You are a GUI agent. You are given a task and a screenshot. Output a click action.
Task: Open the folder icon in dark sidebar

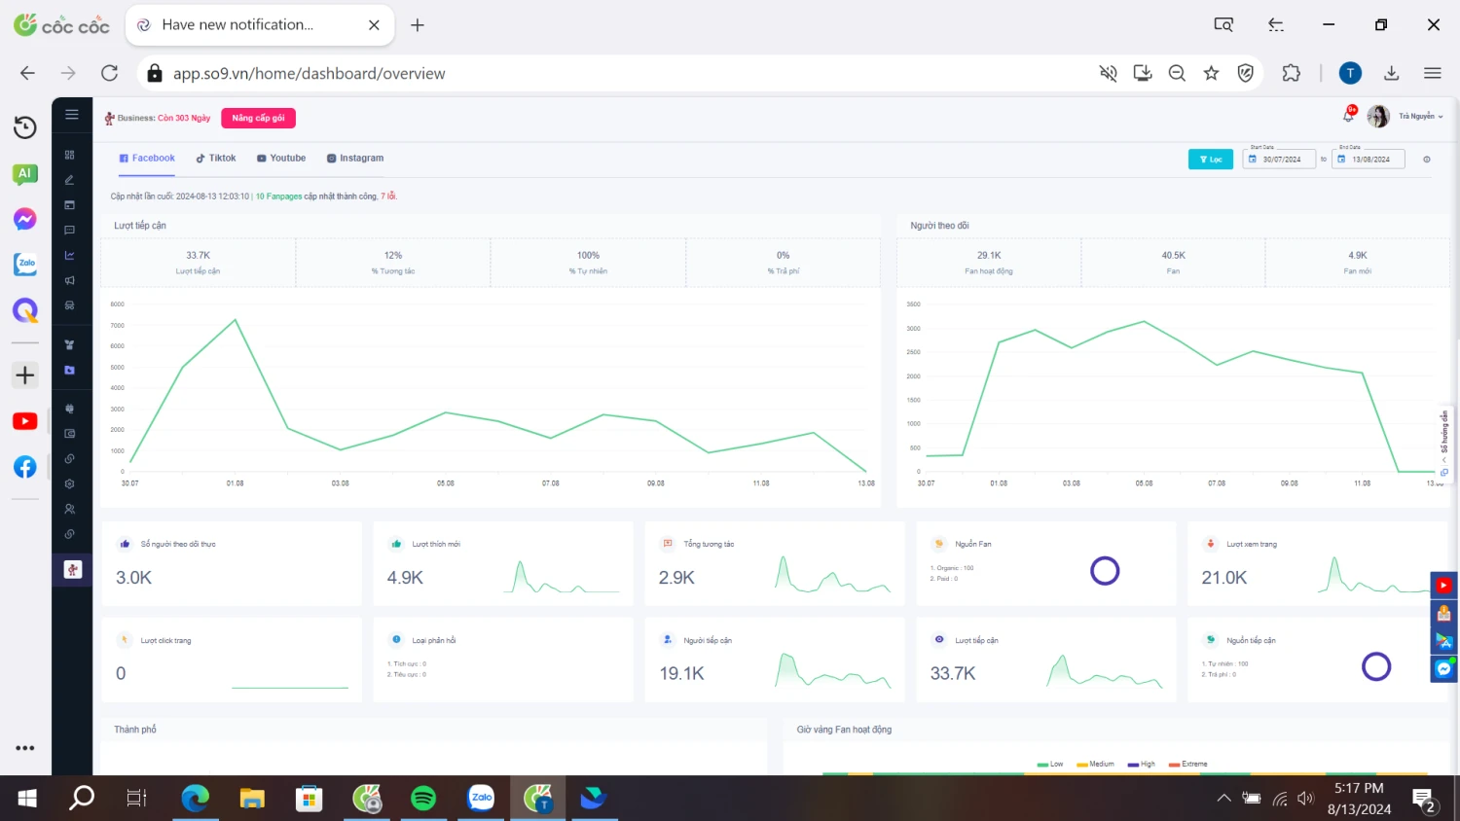coord(70,371)
